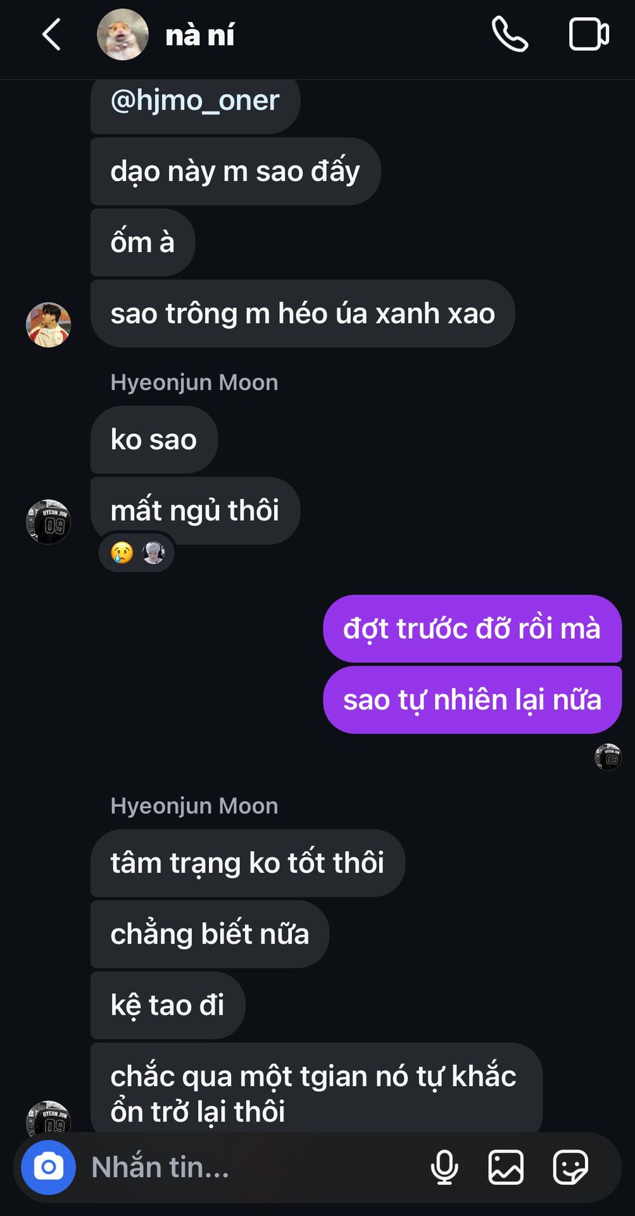Open the photo gallery icon
The image size is (635, 1216).
pyautogui.click(x=506, y=1167)
